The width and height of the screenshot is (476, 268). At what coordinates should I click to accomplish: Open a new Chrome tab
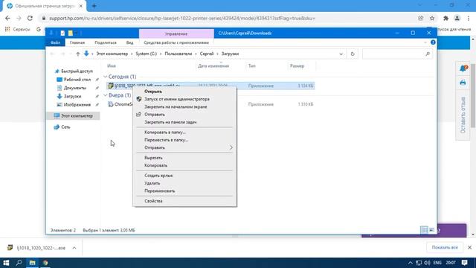(x=94, y=6)
